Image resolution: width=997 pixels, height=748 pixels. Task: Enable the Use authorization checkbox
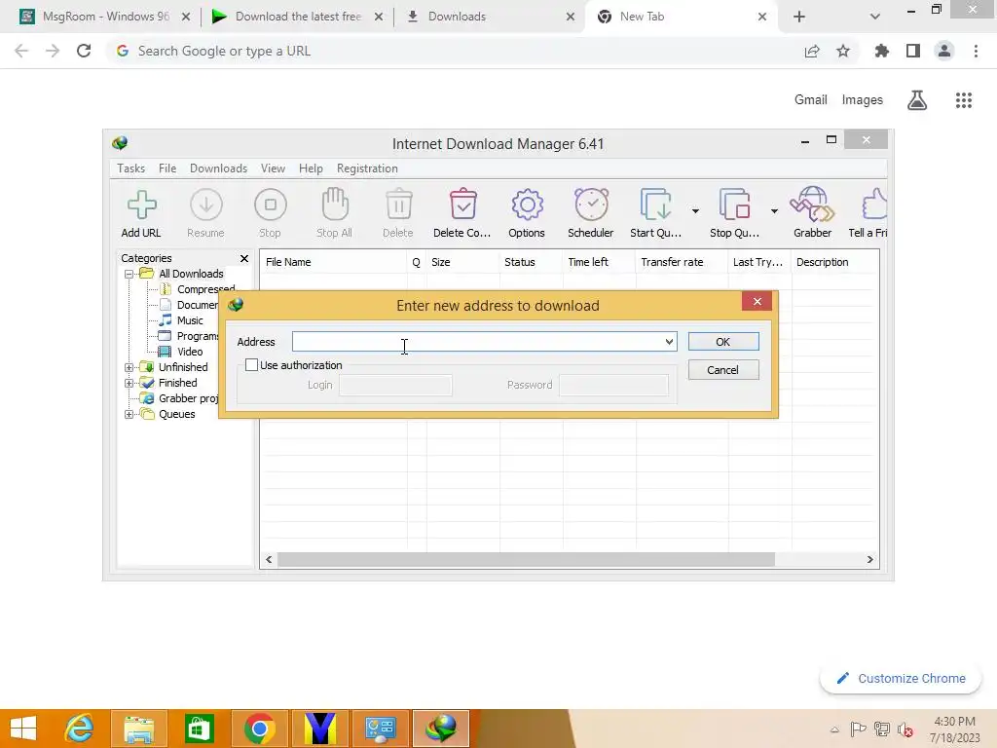click(252, 365)
